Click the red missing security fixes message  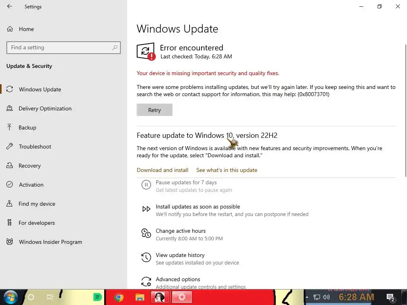208,73
